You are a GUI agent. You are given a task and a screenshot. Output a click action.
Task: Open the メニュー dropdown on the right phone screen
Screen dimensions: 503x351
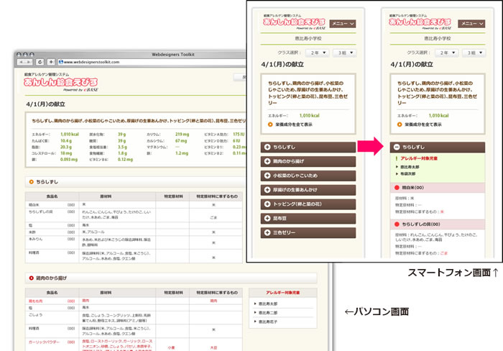point(471,24)
